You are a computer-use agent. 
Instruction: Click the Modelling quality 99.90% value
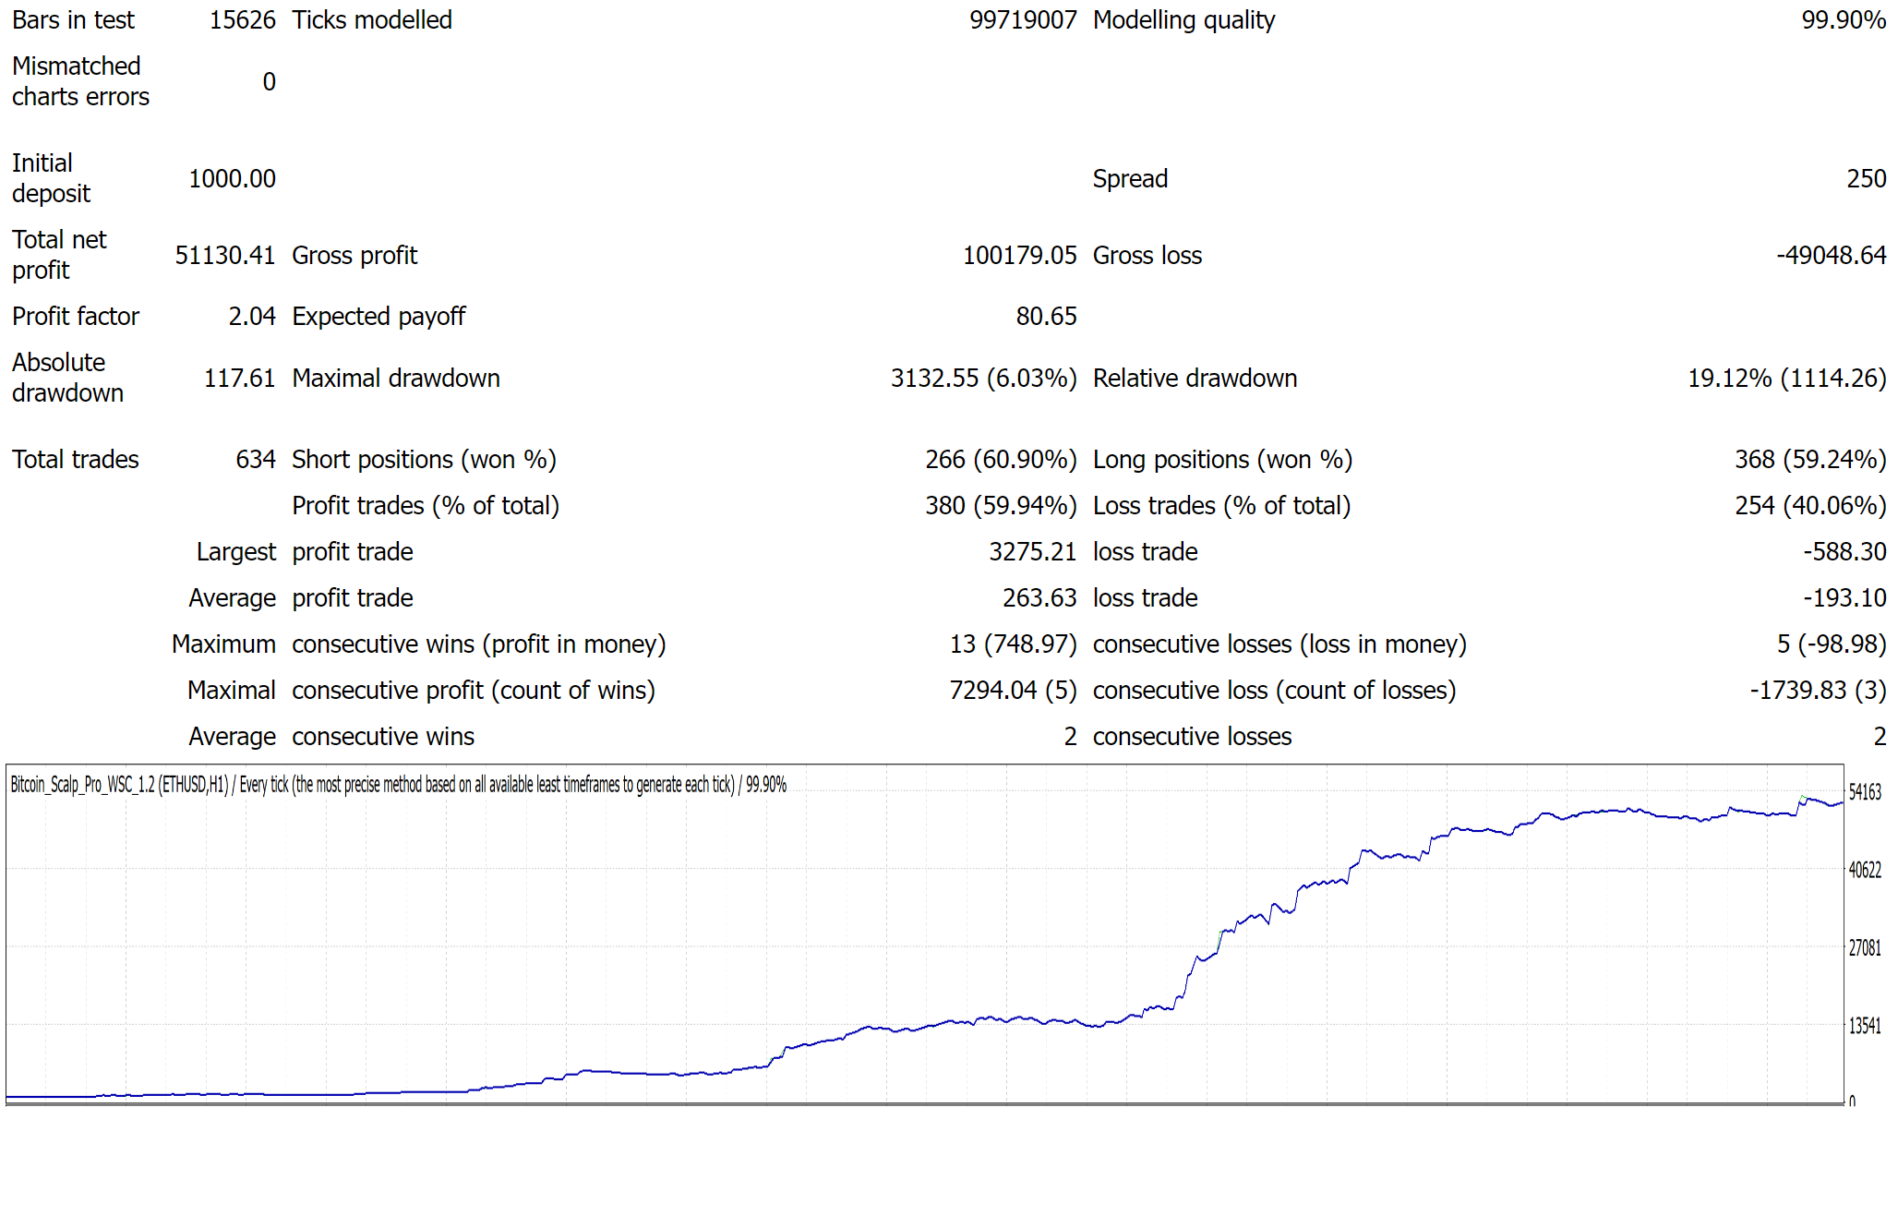coord(1843,20)
